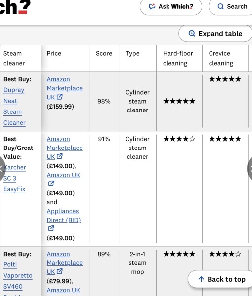
Task: Click the up arrow icon in Back to top
Action: coord(201,279)
